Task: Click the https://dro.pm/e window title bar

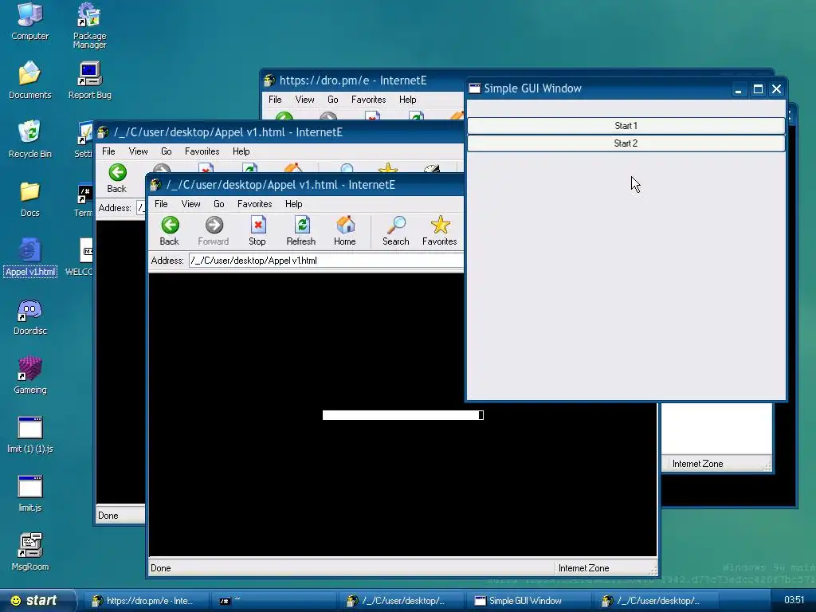Action: coord(363,80)
